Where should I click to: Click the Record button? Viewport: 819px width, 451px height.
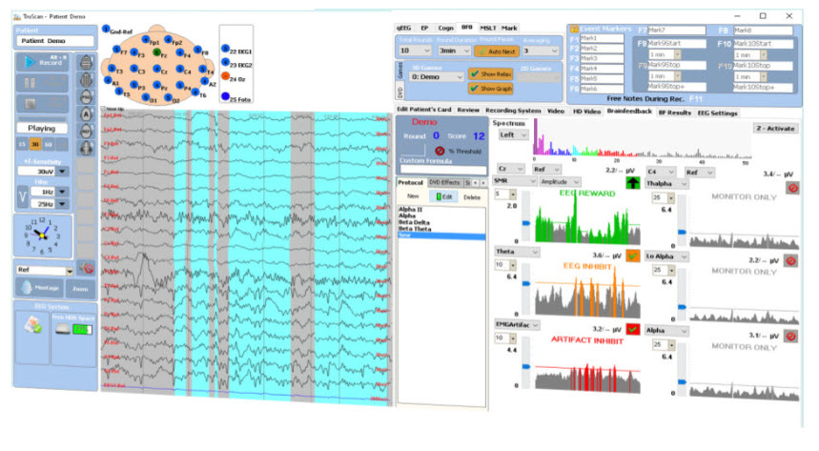[x=40, y=62]
